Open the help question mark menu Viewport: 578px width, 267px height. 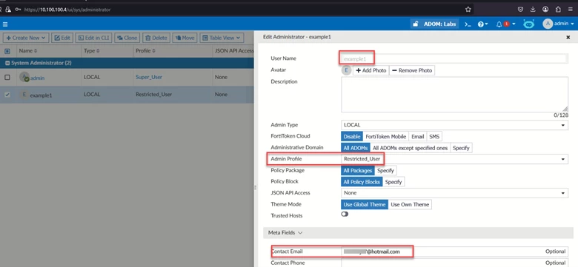482,24
